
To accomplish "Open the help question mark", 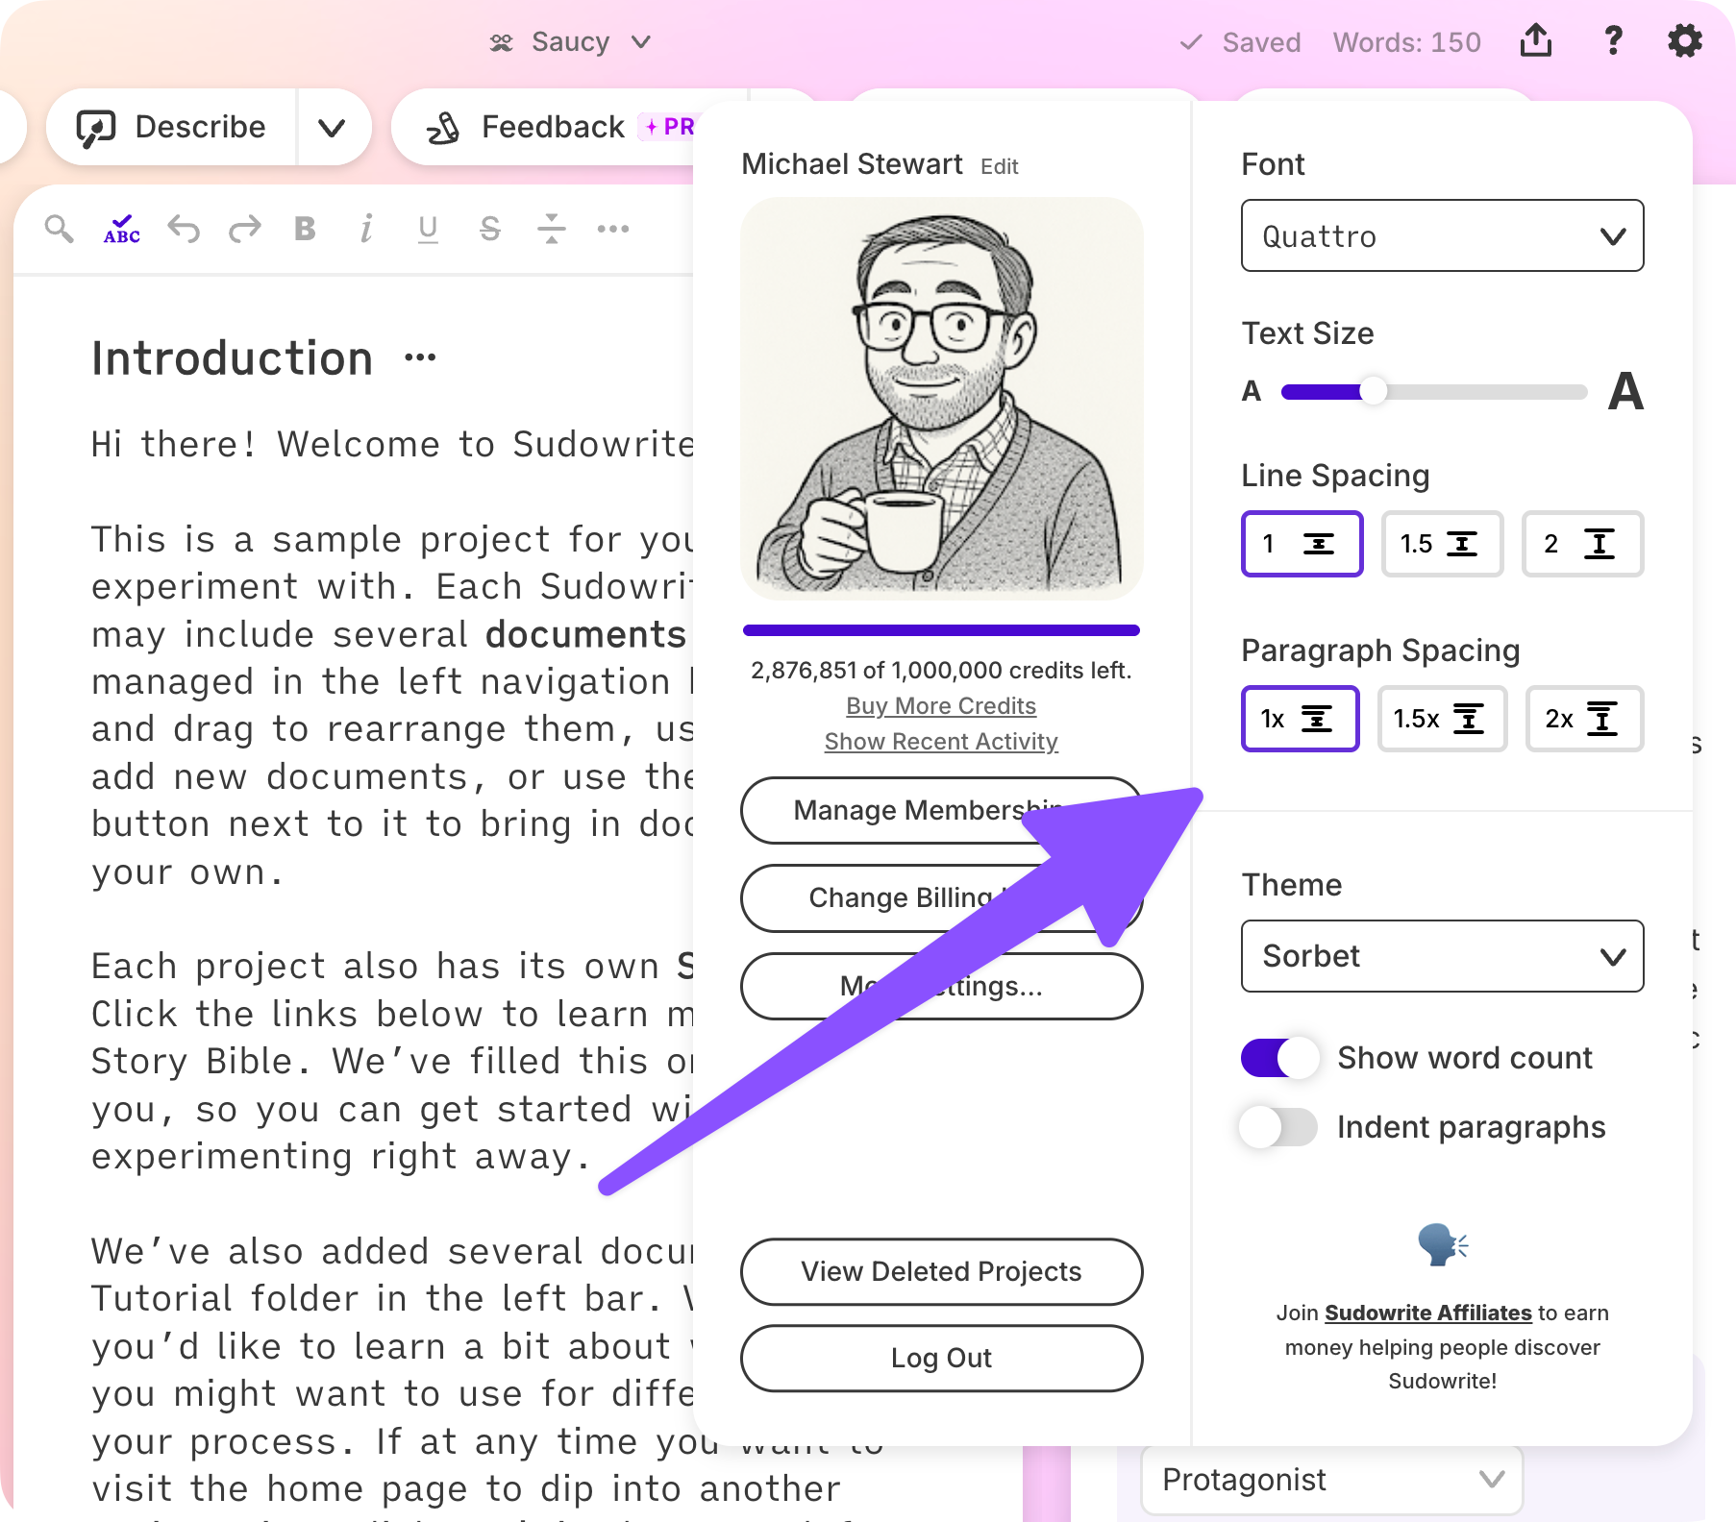I will coord(1613,41).
